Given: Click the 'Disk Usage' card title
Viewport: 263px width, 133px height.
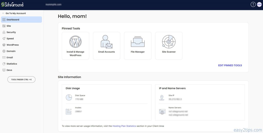Looking at the screenshot, I should pyautogui.click(x=73, y=88).
